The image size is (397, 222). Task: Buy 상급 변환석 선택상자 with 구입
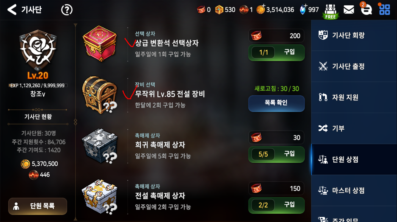276,52
